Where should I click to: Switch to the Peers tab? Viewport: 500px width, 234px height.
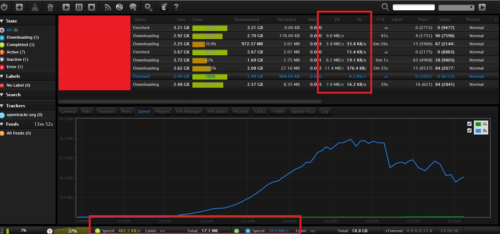[126, 111]
